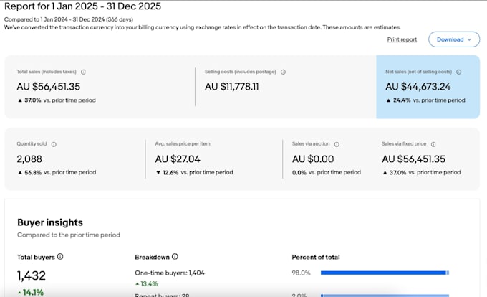Click the Quantity sold 2,088 value
487x297 pixels.
coord(29,159)
